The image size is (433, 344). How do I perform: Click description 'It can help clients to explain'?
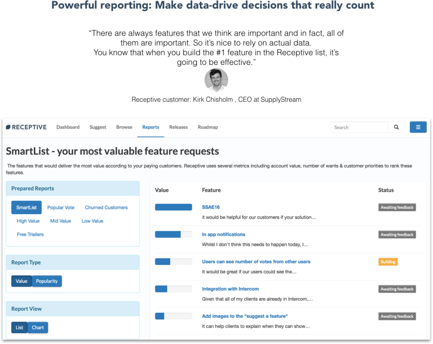coord(256,326)
